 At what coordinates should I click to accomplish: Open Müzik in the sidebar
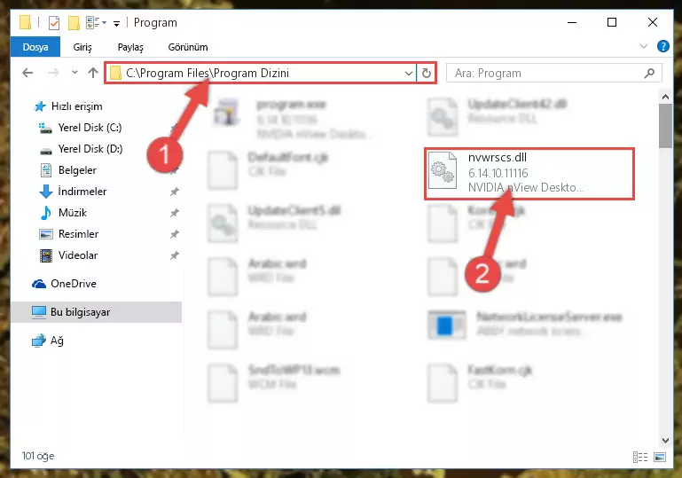pyautogui.click(x=72, y=213)
